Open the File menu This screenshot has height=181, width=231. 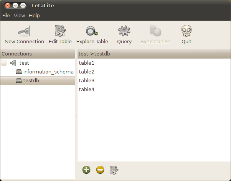coord(6,16)
